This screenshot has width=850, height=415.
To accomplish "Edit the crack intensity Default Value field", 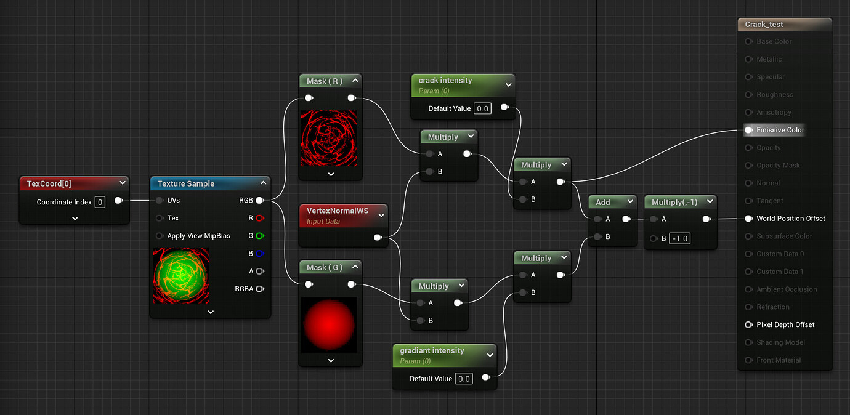I will click(x=482, y=108).
